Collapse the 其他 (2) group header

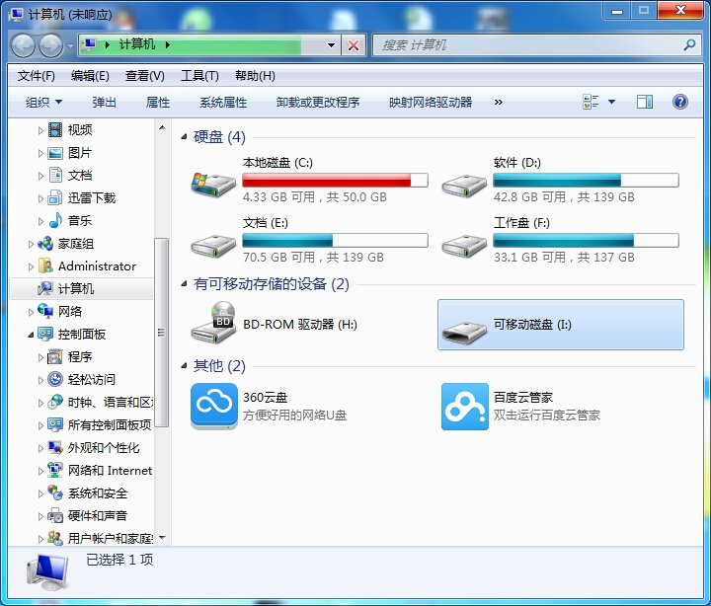[x=185, y=366]
